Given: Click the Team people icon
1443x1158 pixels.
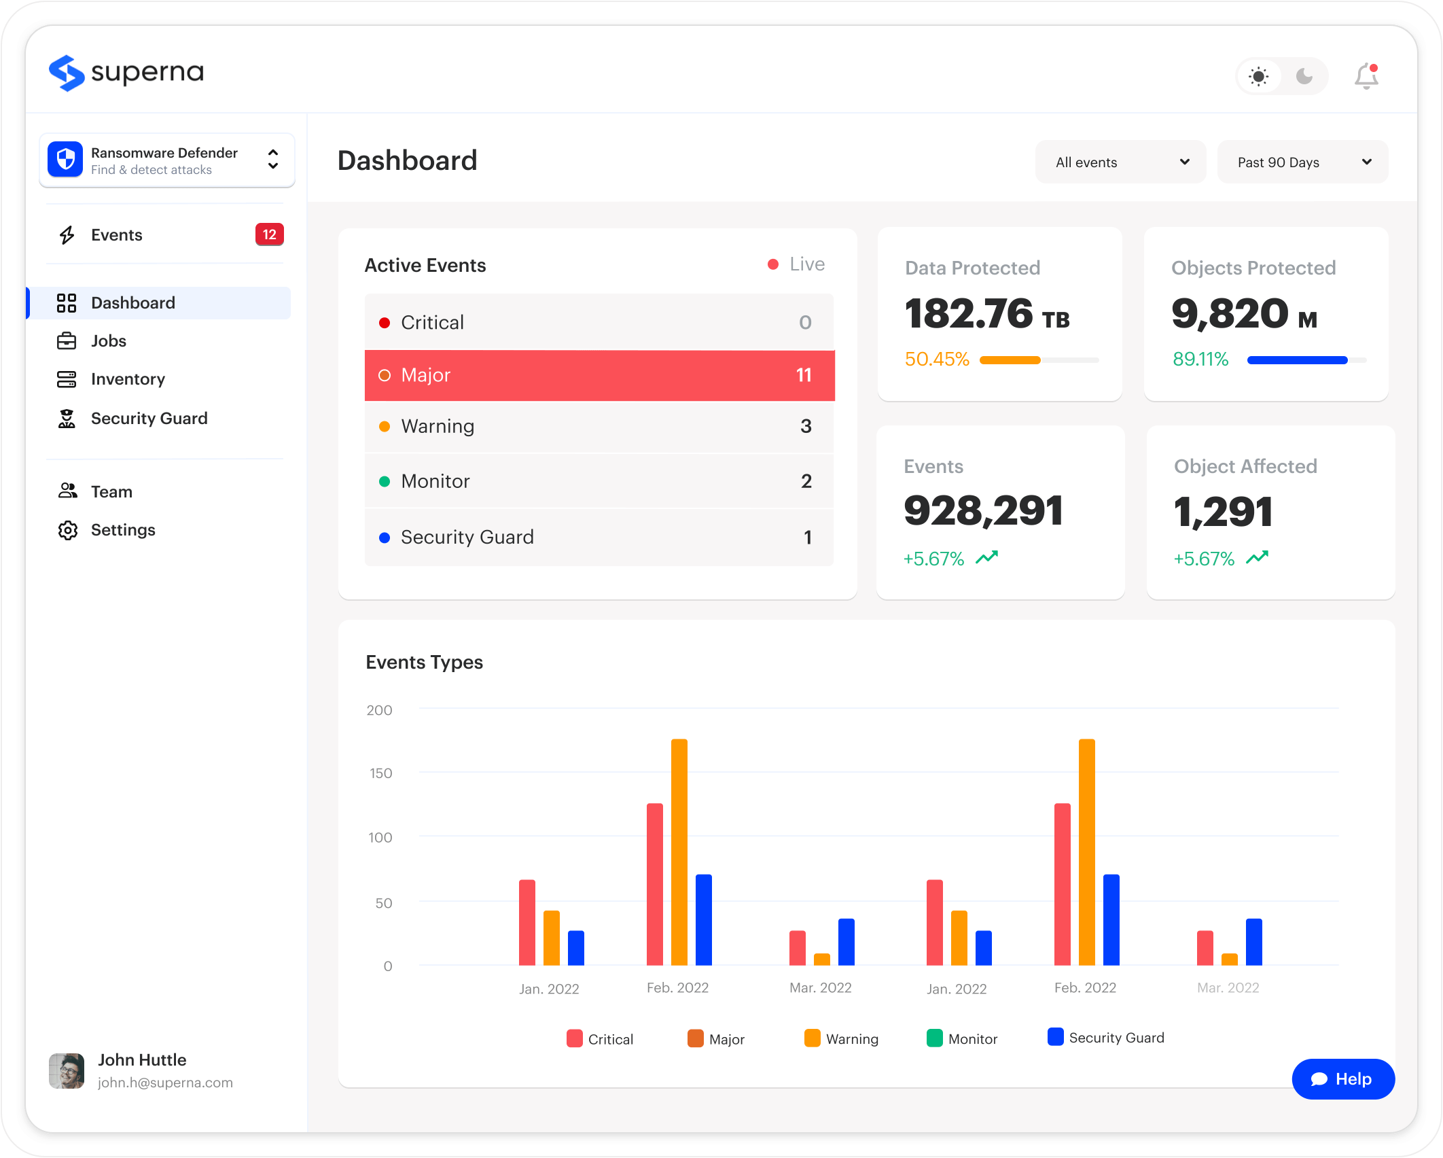Looking at the screenshot, I should point(67,491).
